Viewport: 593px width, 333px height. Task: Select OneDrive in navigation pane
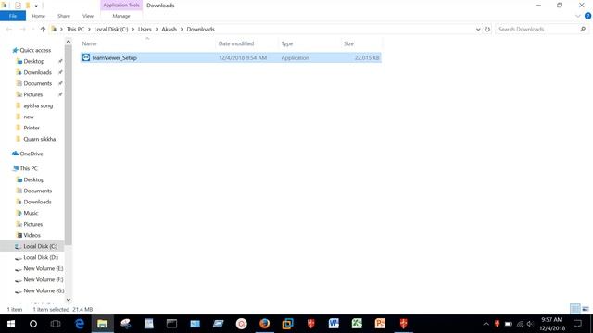tap(31, 154)
